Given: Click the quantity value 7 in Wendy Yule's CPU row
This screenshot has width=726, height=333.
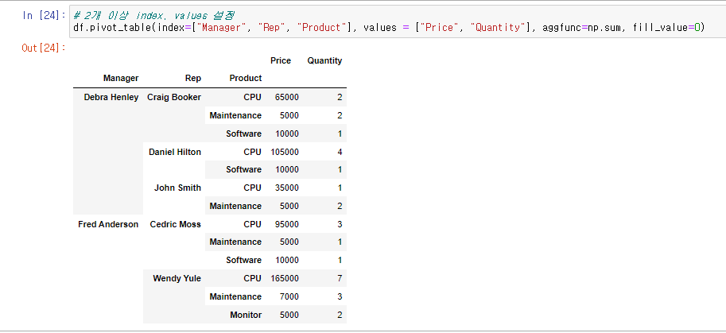Looking at the screenshot, I should pos(340,278).
